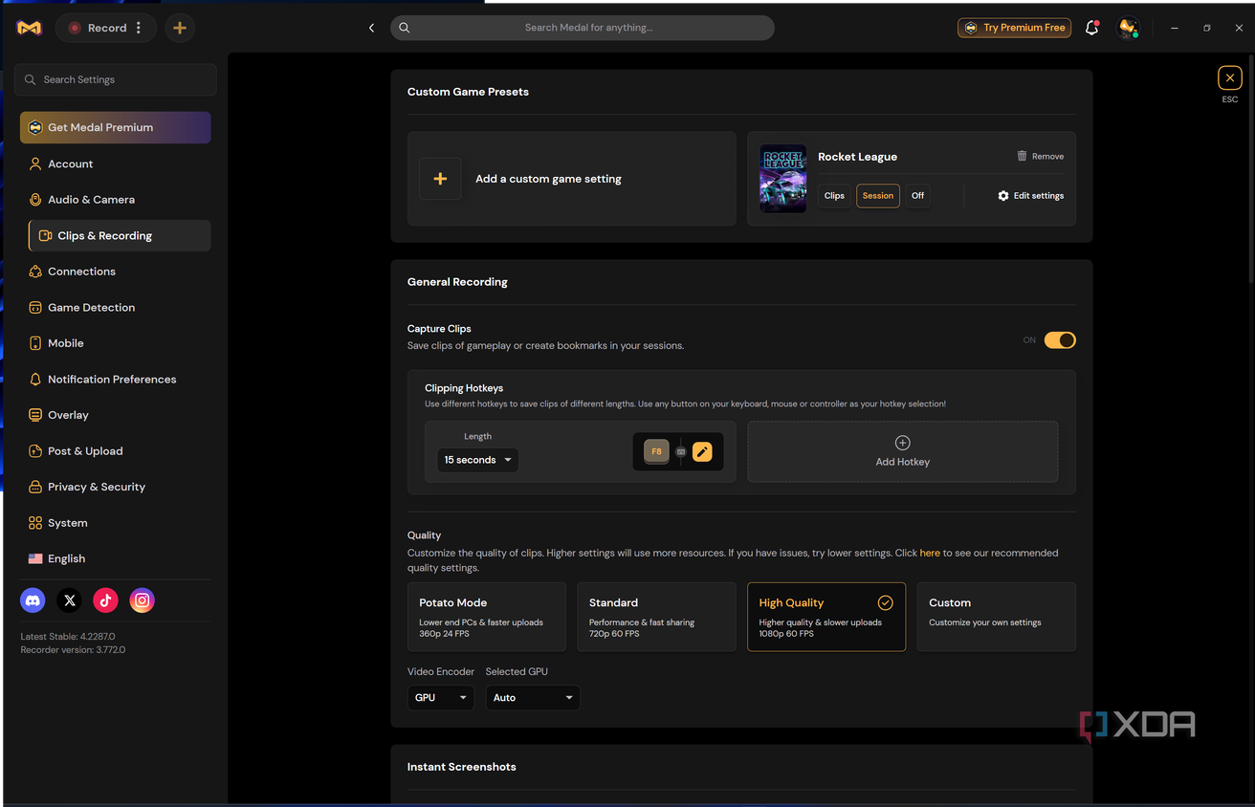Click the Get Medal Premium button
This screenshot has width=1255, height=807.
[x=116, y=127]
